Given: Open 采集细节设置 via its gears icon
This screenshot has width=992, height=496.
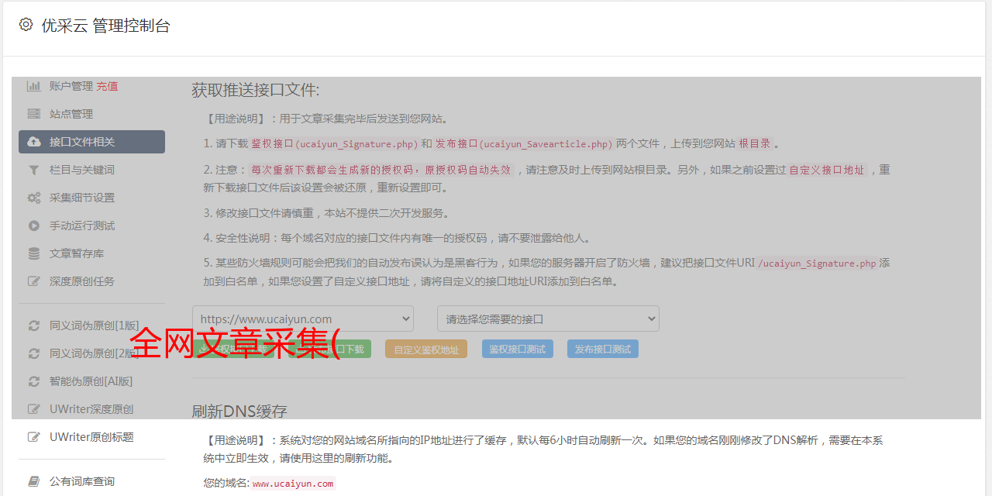Looking at the screenshot, I should click(34, 198).
